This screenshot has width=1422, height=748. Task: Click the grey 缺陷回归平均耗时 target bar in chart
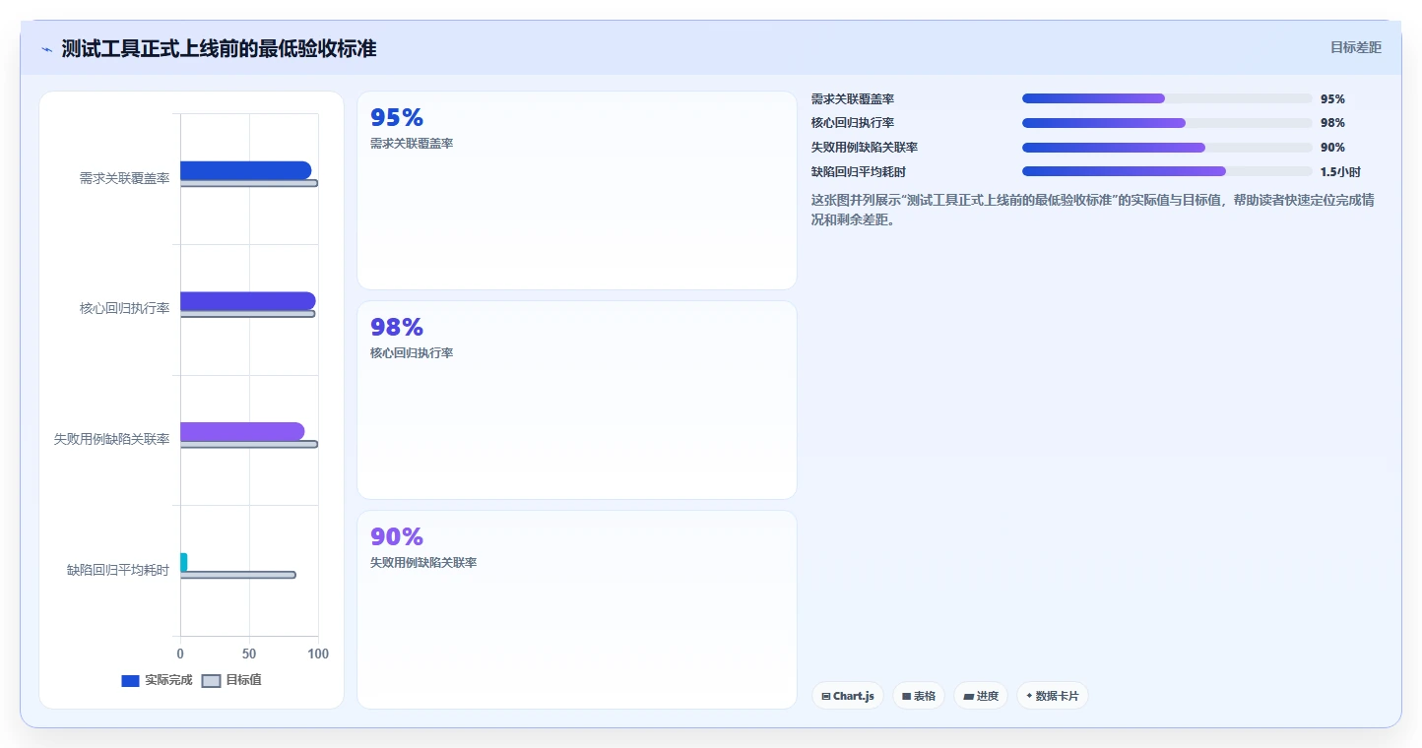(237, 575)
